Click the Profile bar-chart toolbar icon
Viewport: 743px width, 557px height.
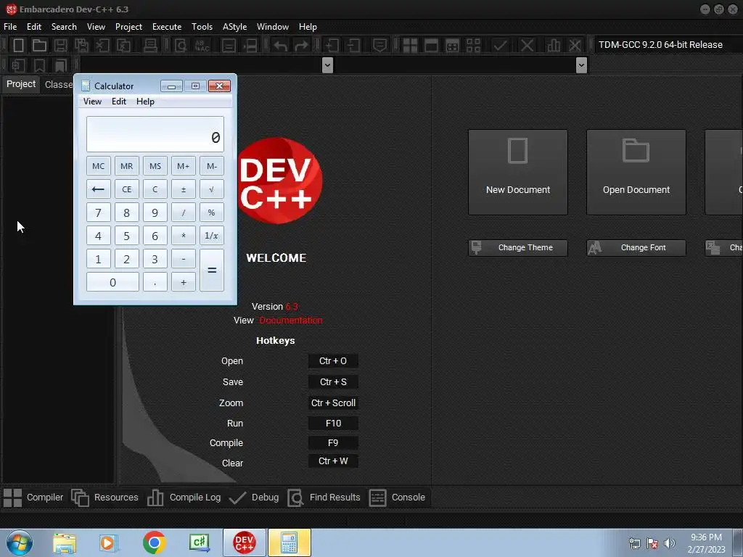point(554,46)
